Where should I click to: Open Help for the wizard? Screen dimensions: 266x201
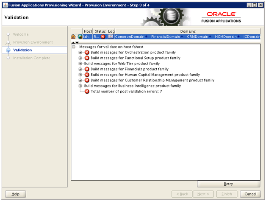pyautogui.click(x=15, y=194)
